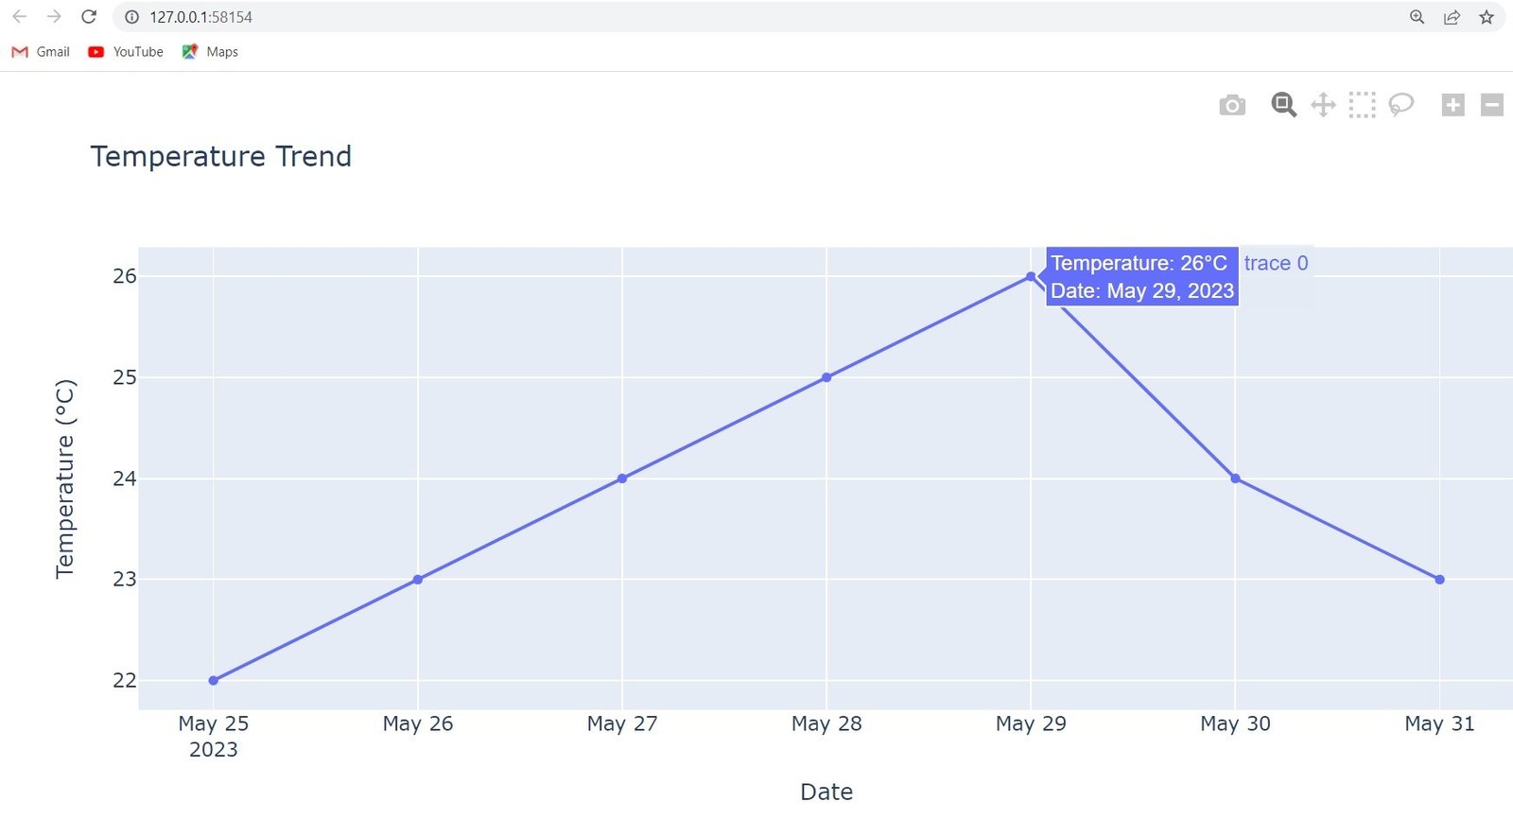The height and width of the screenshot is (819, 1513).
Task: Click the 'May 29' x-axis label
Action: 1031,723
